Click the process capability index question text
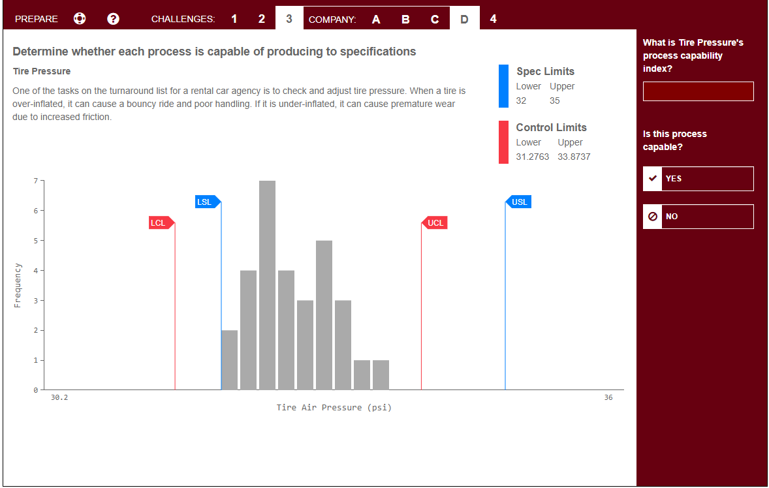Image resolution: width=769 pixels, height=488 pixels. click(693, 55)
